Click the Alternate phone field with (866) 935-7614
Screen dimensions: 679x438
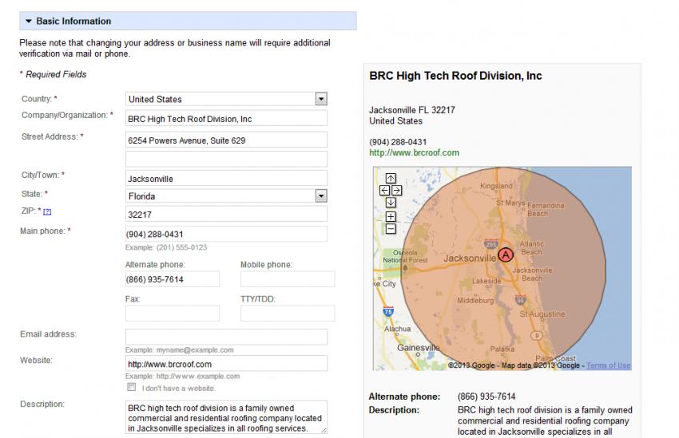click(173, 279)
